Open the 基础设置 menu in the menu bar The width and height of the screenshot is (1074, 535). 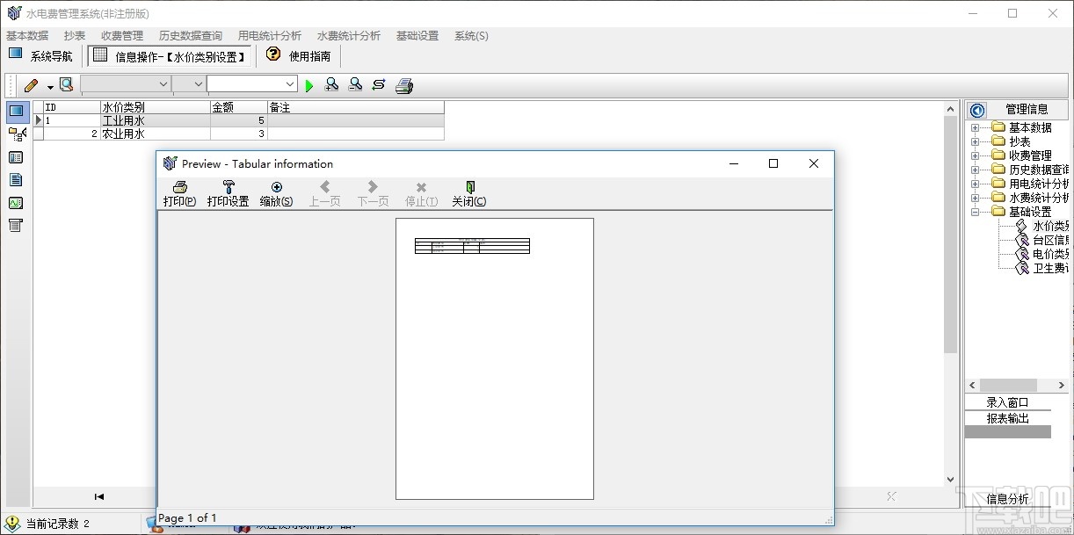(x=417, y=36)
